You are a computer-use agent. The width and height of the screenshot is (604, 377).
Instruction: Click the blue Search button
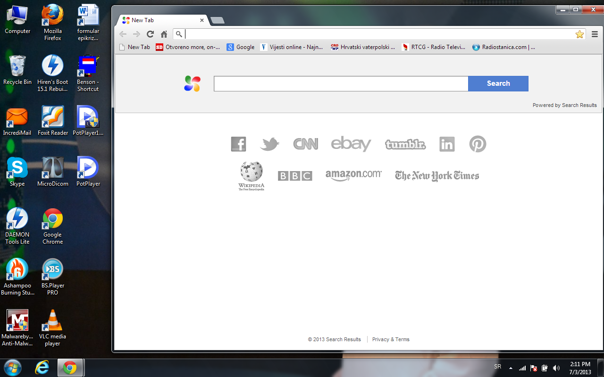498,83
